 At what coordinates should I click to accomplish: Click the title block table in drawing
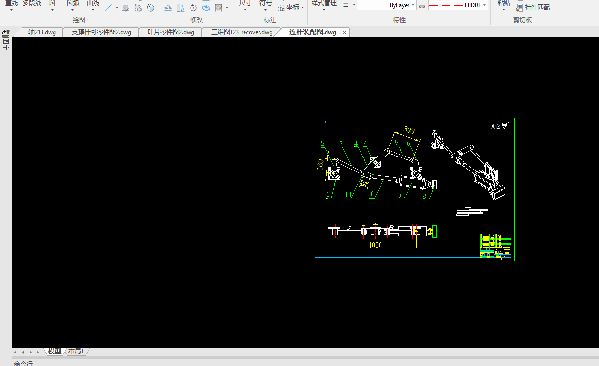pos(495,246)
